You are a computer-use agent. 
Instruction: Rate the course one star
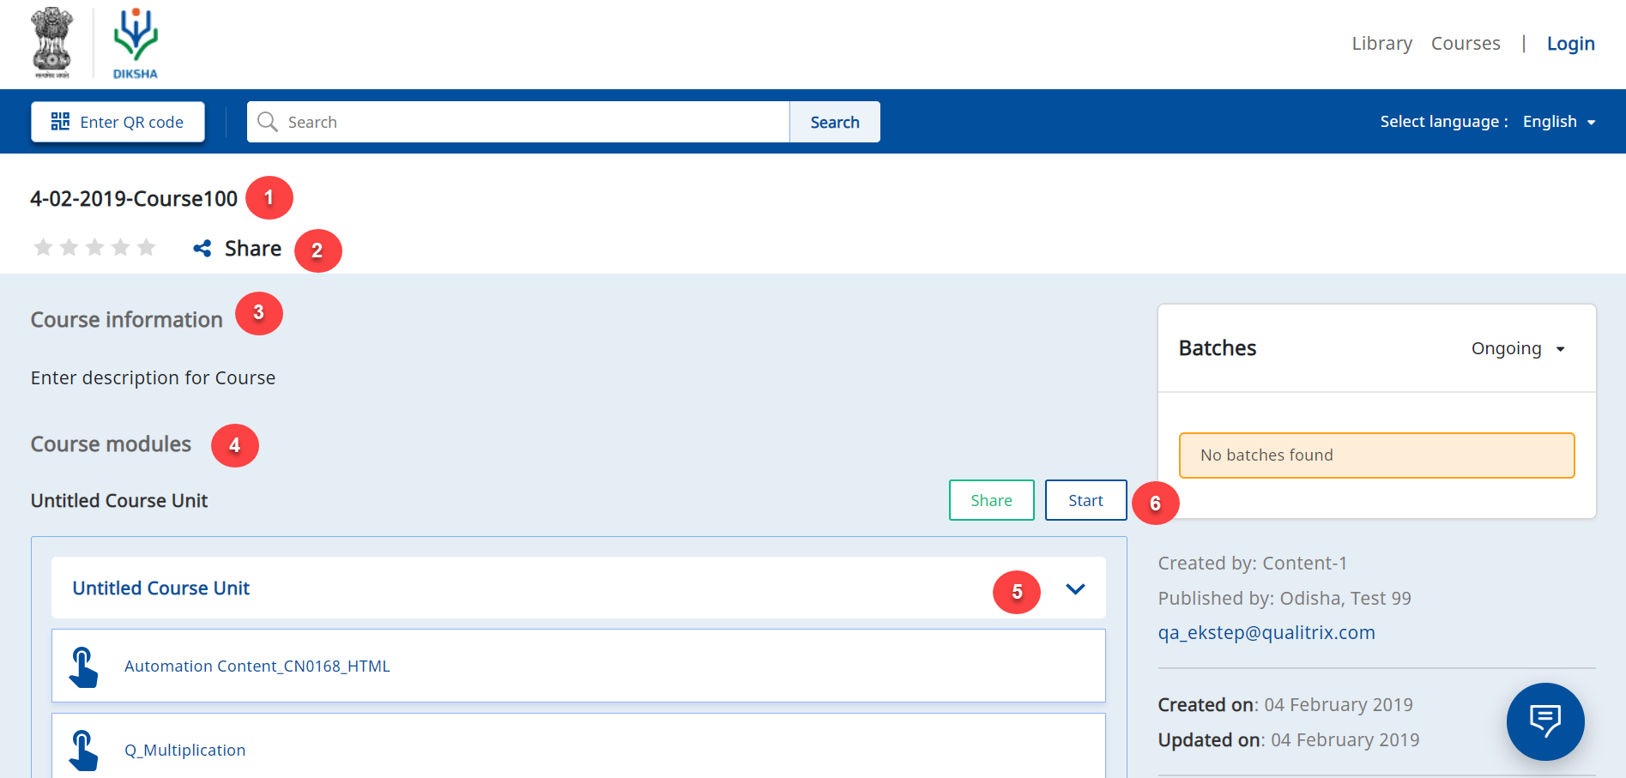coord(43,248)
